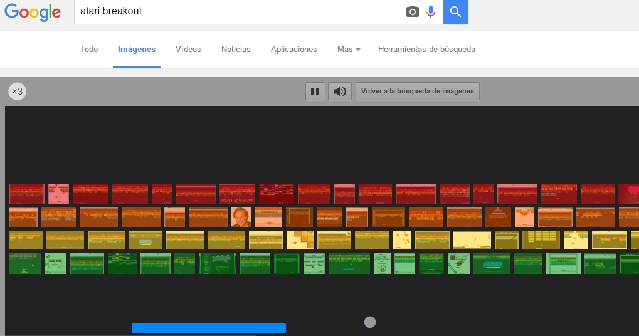Screen dimensions: 639x336
Task: Click the orange triangle pyramid brick
Action: pyautogui.click(x=498, y=217)
